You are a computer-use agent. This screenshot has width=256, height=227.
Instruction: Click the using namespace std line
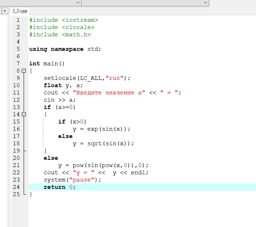click(x=65, y=49)
